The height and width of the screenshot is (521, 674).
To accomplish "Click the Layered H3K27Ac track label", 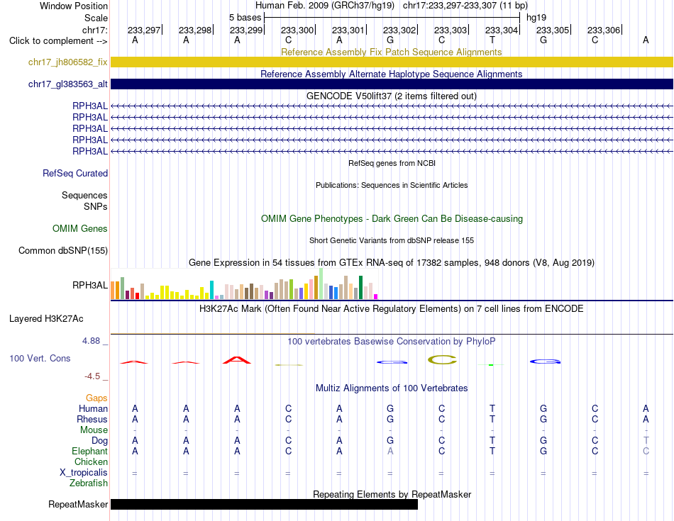I will click(x=46, y=319).
